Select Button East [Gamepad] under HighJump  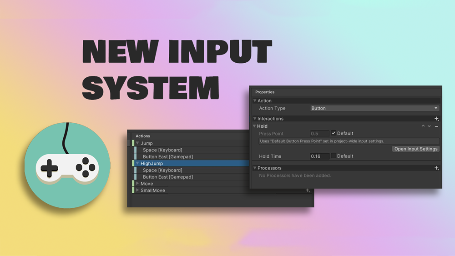pos(167,177)
